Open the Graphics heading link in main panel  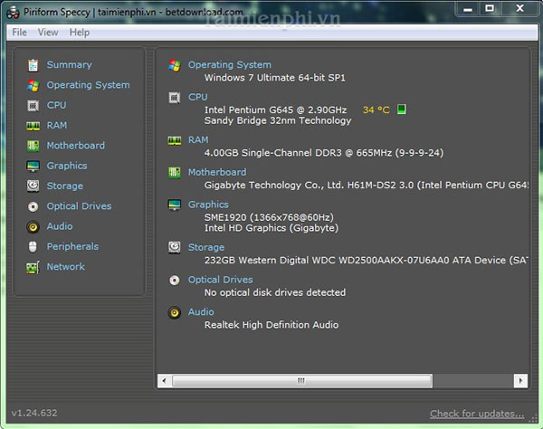pos(208,205)
